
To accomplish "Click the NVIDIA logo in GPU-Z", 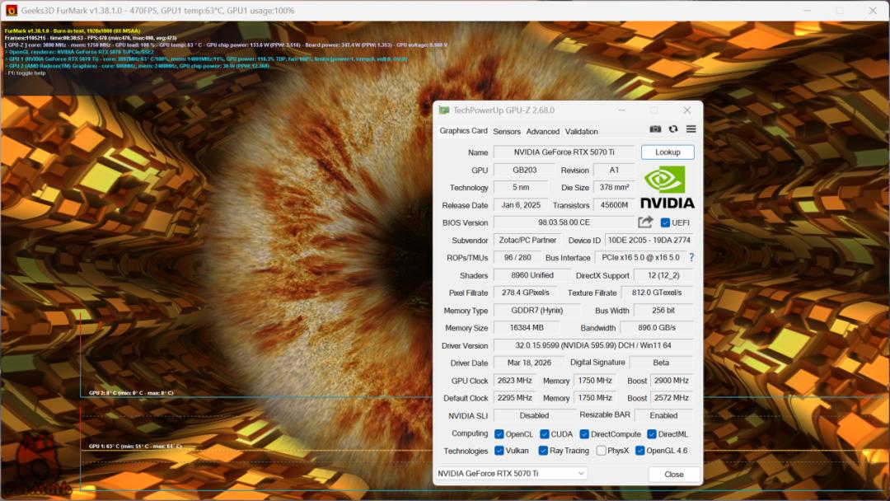I will (667, 187).
